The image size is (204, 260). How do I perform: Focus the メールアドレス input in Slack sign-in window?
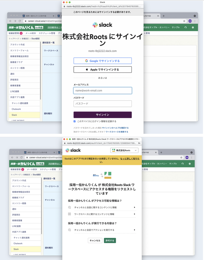click(103, 91)
